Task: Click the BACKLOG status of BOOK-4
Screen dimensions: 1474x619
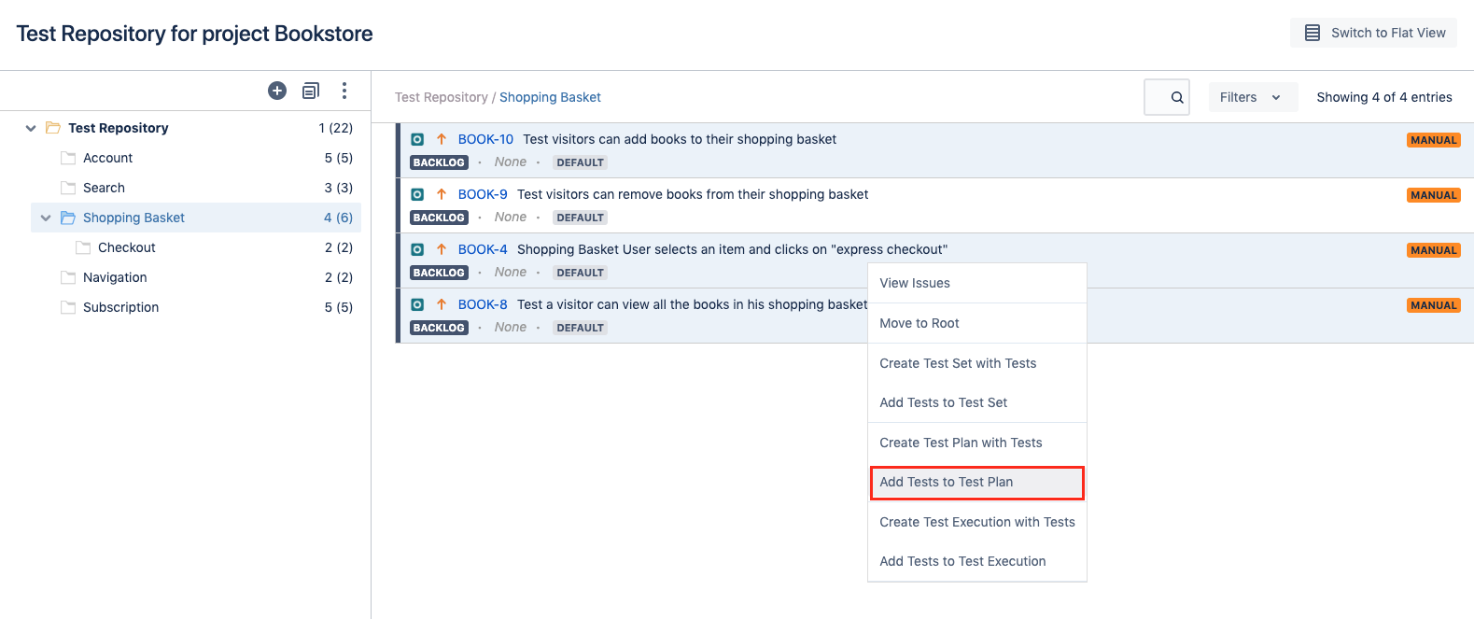Action: tap(439, 273)
